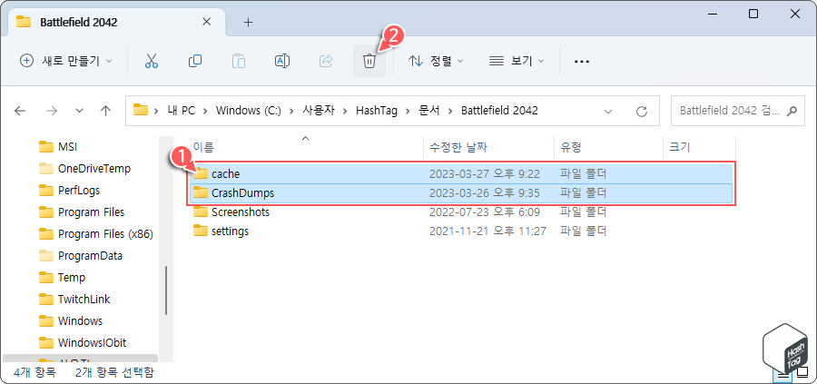
Task: Open the three-dot See more menu
Action: (582, 62)
